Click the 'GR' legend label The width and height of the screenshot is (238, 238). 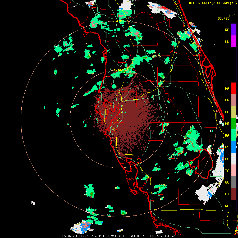point(227,100)
